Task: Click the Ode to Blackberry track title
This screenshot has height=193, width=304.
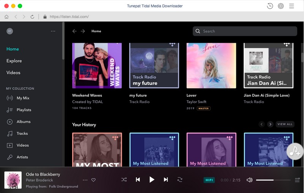Action: pos(43,174)
